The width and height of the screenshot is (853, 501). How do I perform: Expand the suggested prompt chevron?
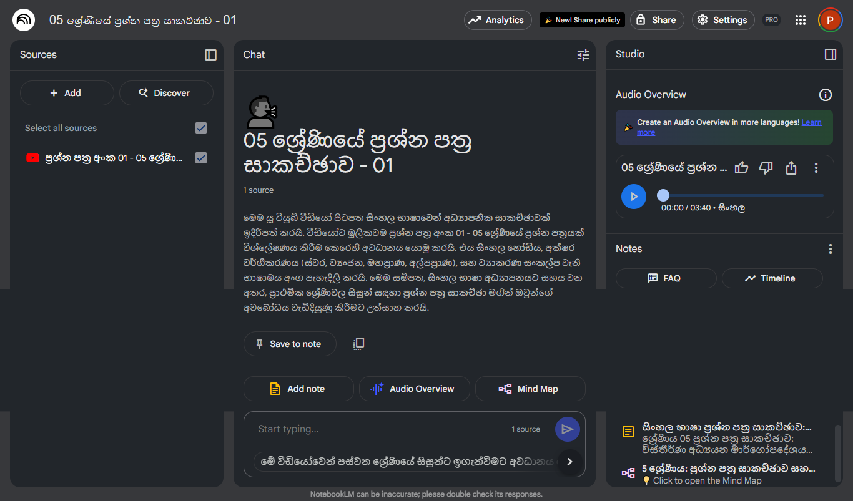click(569, 461)
